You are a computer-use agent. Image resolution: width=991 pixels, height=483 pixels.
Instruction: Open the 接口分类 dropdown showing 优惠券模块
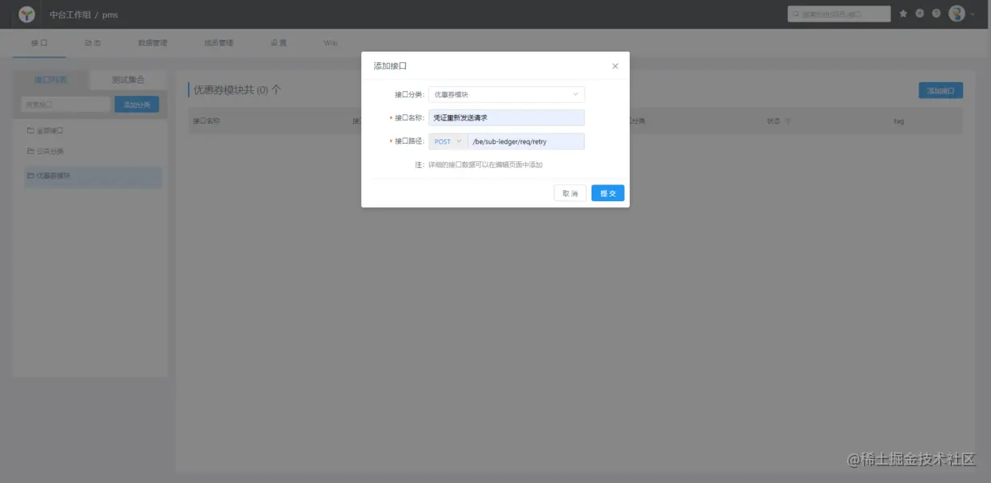point(507,94)
